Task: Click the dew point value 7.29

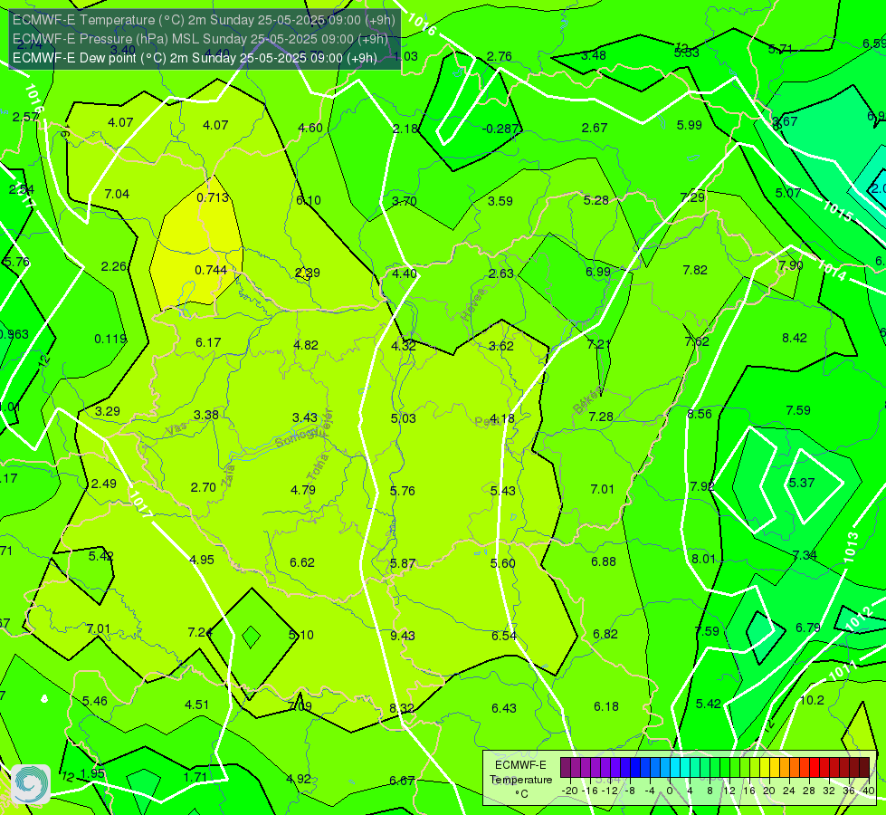Action: click(692, 197)
